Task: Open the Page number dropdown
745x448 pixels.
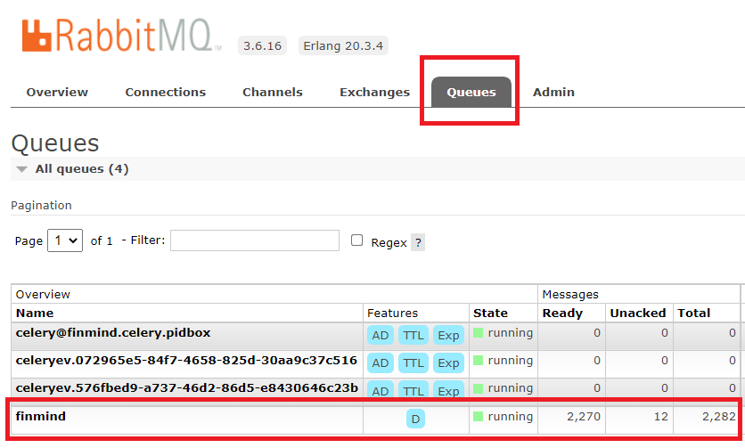Action: pos(65,240)
